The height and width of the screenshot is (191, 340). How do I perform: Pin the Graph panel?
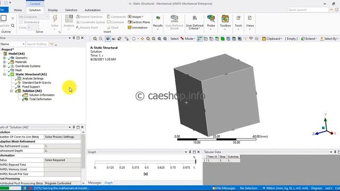tap(190, 152)
